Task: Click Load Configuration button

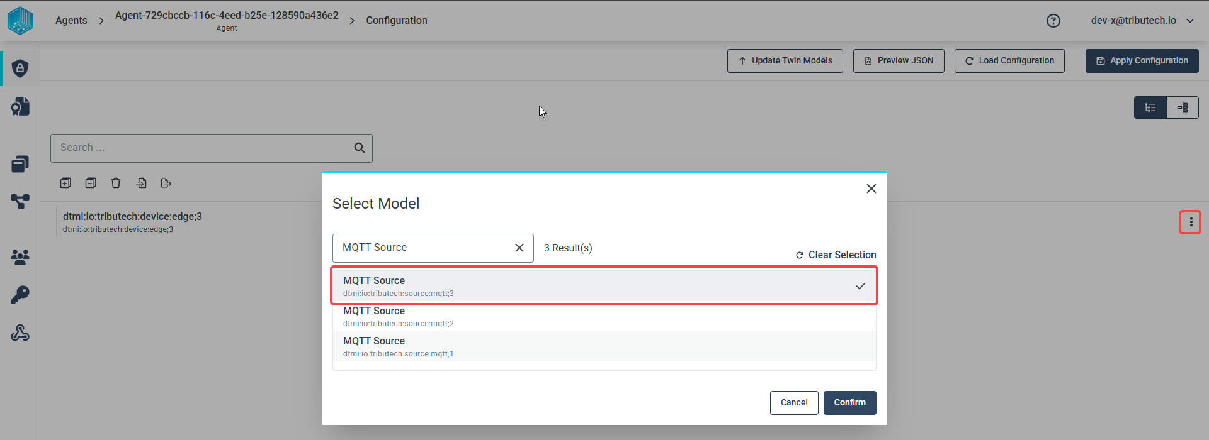Action: tap(1009, 61)
